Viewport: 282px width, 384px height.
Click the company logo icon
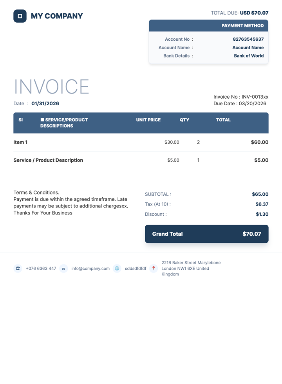20,16
